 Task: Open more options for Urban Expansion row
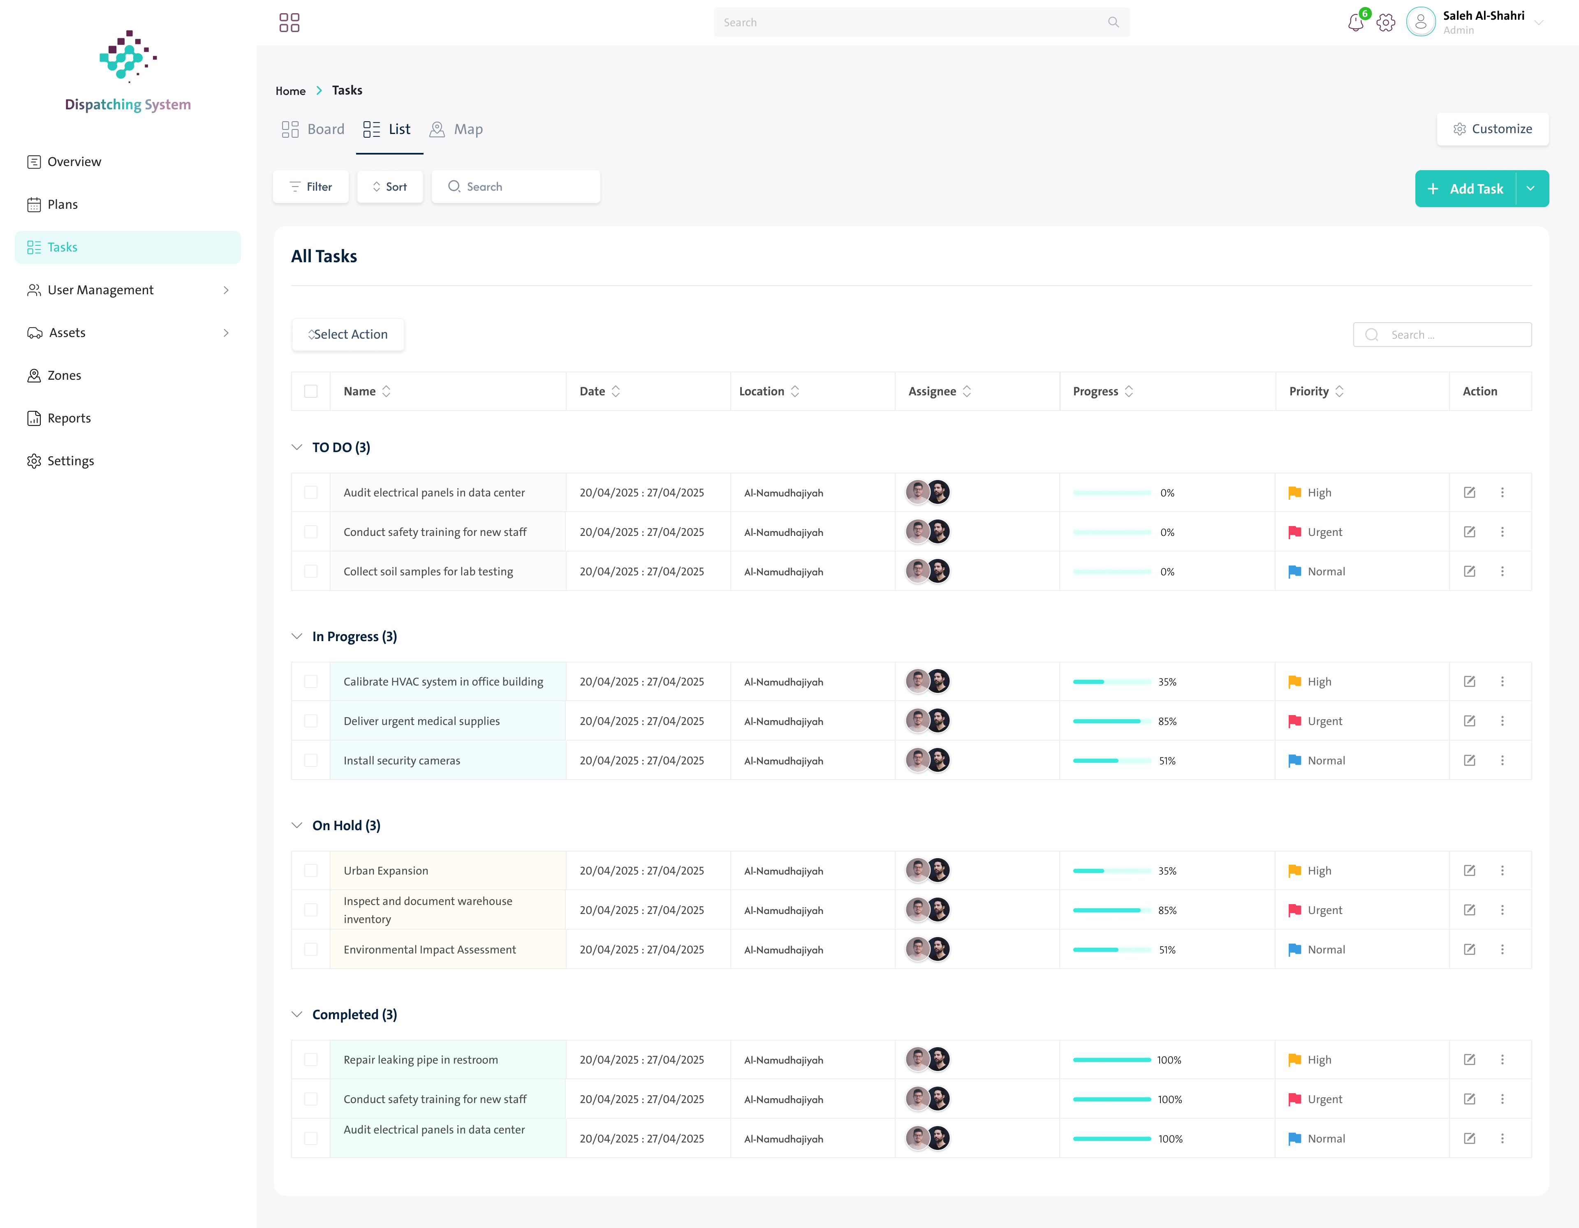click(x=1503, y=870)
